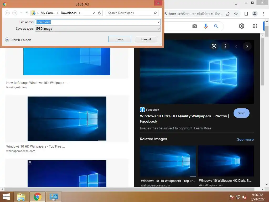Click See more related images
The height and width of the screenshot is (202, 269).
pos(245,139)
